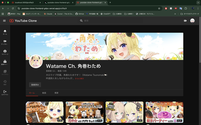The height and width of the screenshot is (125, 201).
Task: Toggle the 登録済み subscribe button
Action: click(x=35, y=85)
